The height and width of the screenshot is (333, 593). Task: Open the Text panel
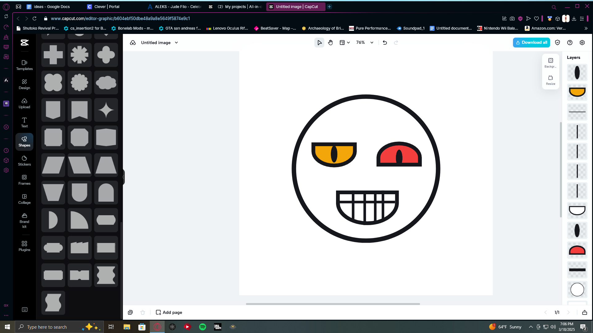[24, 122]
